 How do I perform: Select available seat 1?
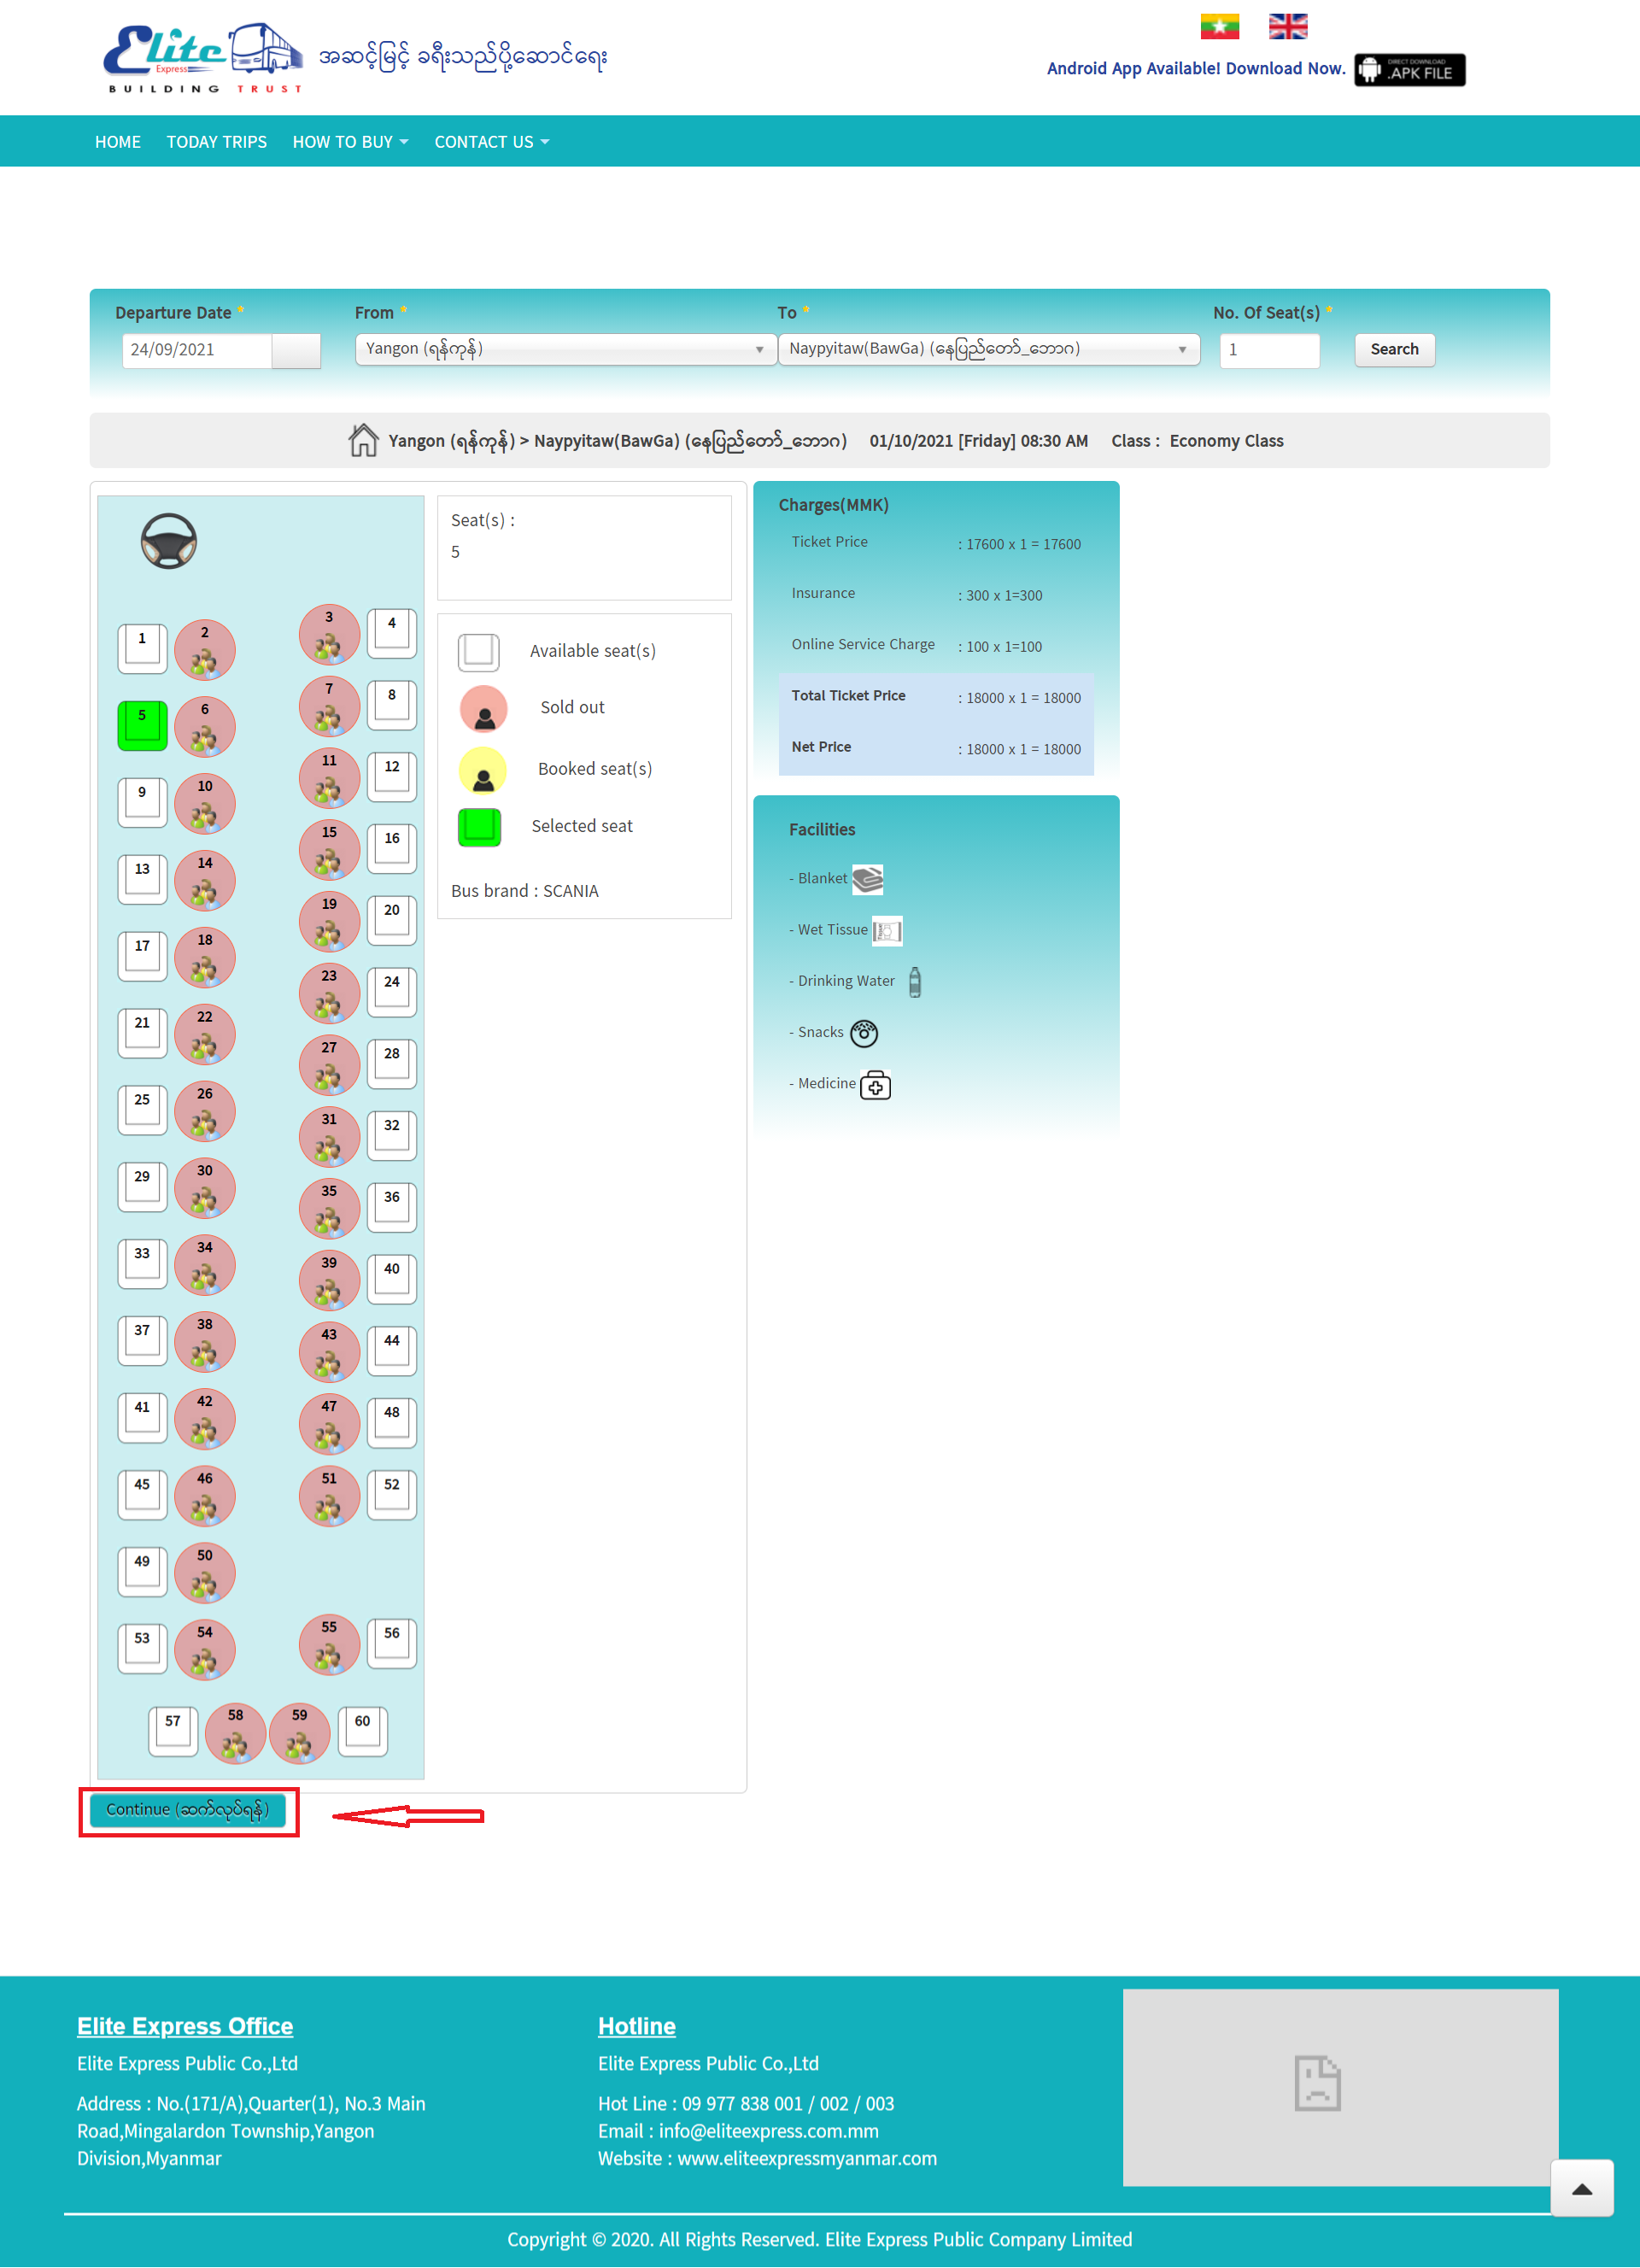[142, 648]
